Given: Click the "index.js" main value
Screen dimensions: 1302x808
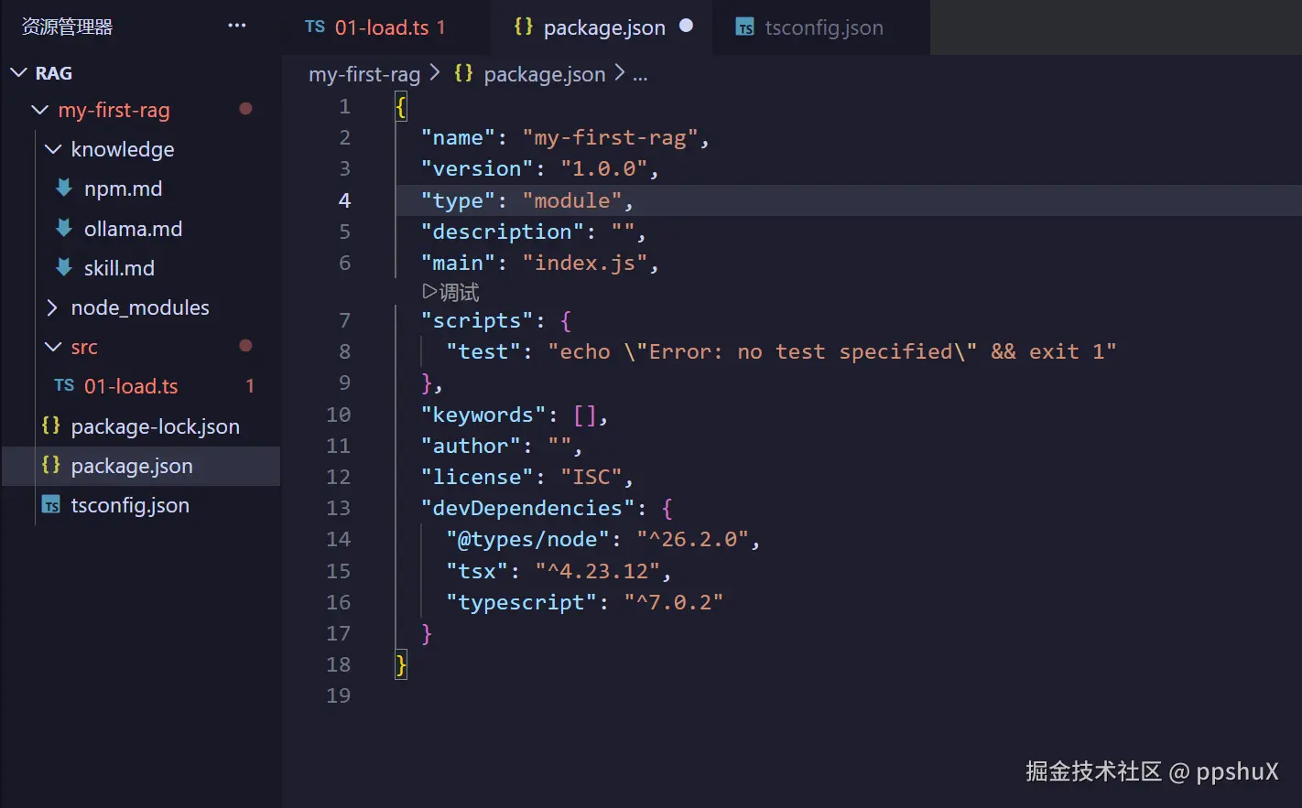Looking at the screenshot, I should click(585, 264).
